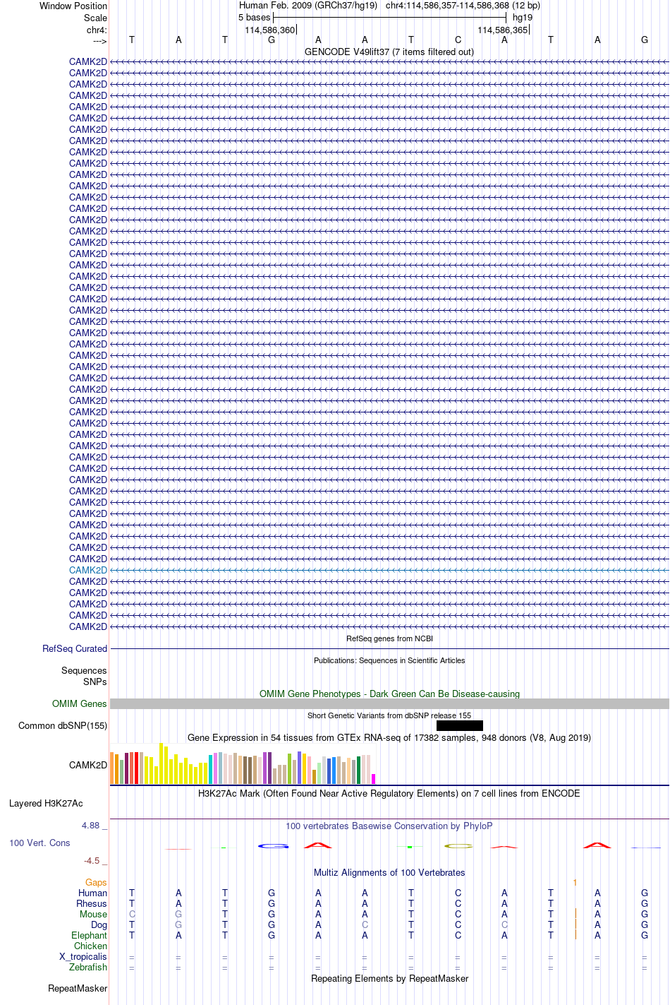Click the C base in top sequence row

(x=458, y=40)
